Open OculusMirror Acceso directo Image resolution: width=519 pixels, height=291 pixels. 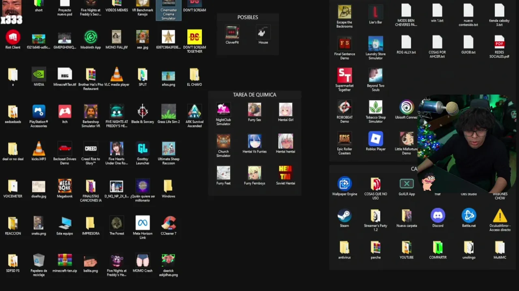click(500, 216)
